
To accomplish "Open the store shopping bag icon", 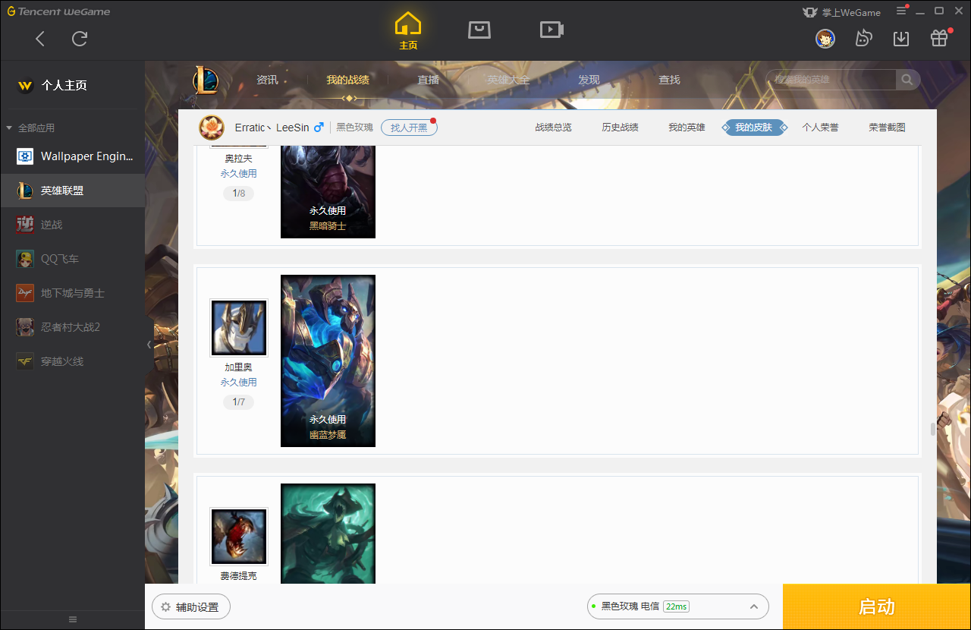I will click(479, 30).
